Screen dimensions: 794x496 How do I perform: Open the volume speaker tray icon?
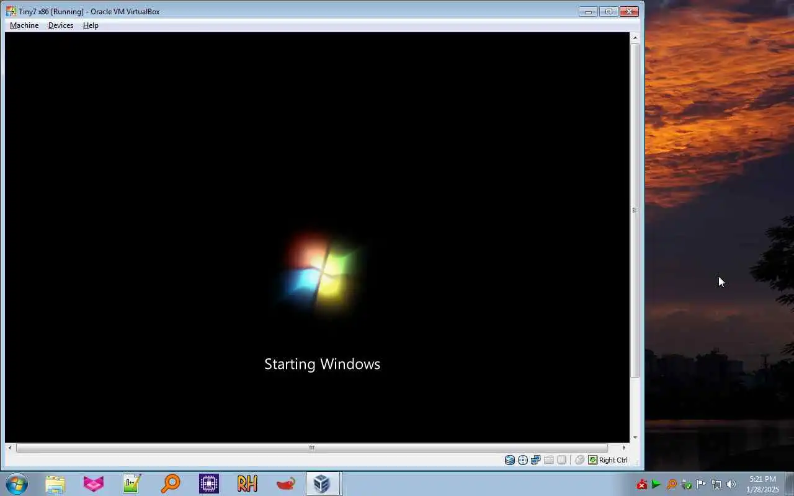click(x=731, y=484)
